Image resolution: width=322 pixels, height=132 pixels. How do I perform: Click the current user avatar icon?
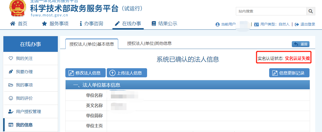[x=218, y=24]
